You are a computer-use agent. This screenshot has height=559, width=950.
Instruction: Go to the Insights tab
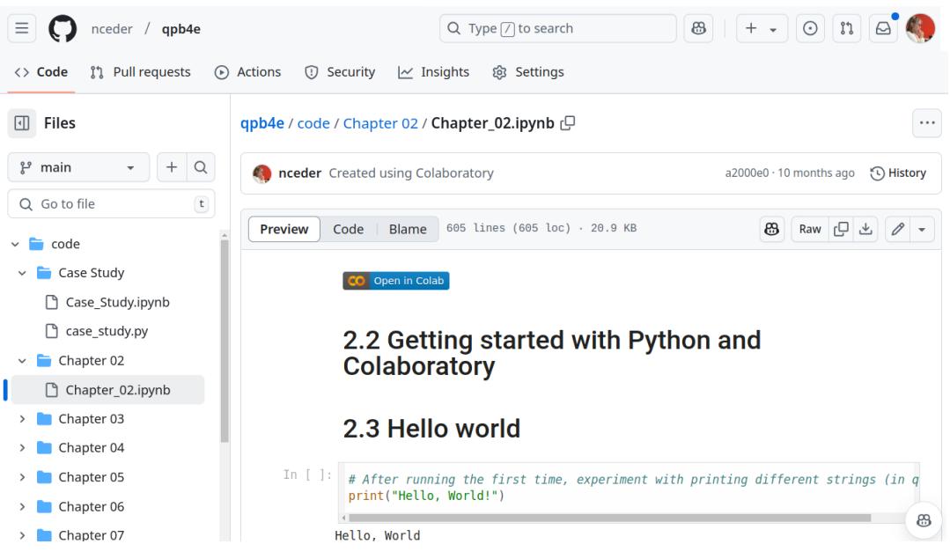tap(433, 72)
